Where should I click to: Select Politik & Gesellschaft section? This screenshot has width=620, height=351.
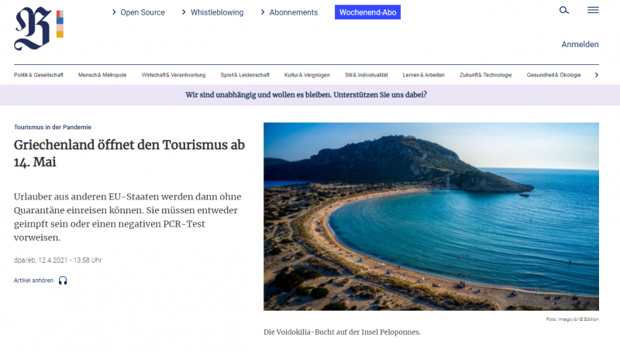38,75
